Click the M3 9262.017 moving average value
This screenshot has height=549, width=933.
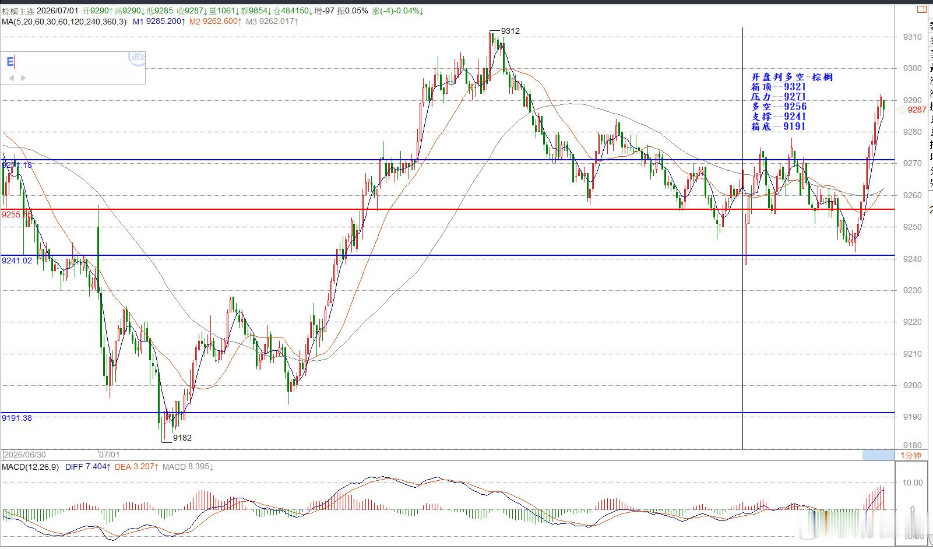[272, 22]
